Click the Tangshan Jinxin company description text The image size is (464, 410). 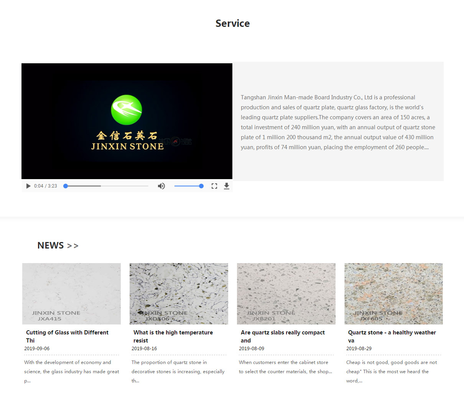point(338,122)
